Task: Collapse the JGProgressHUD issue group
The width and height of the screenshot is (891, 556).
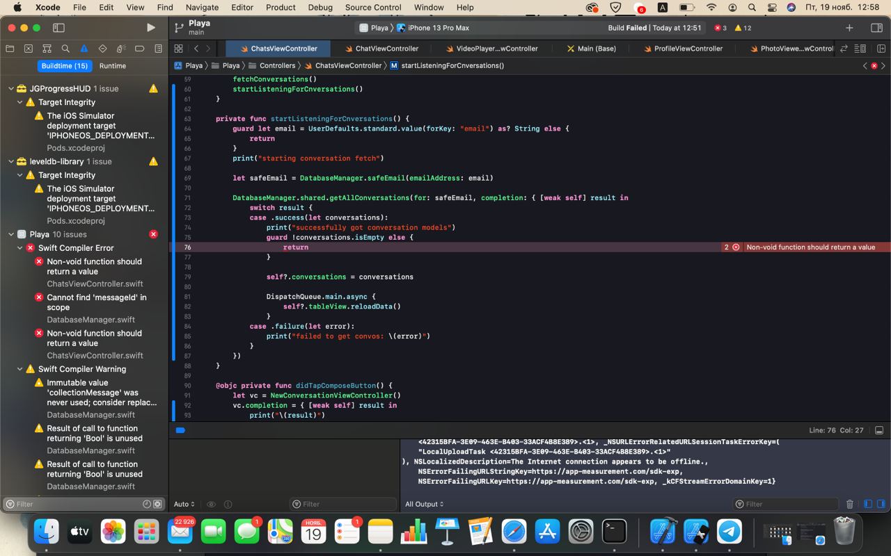Action: click(11, 89)
